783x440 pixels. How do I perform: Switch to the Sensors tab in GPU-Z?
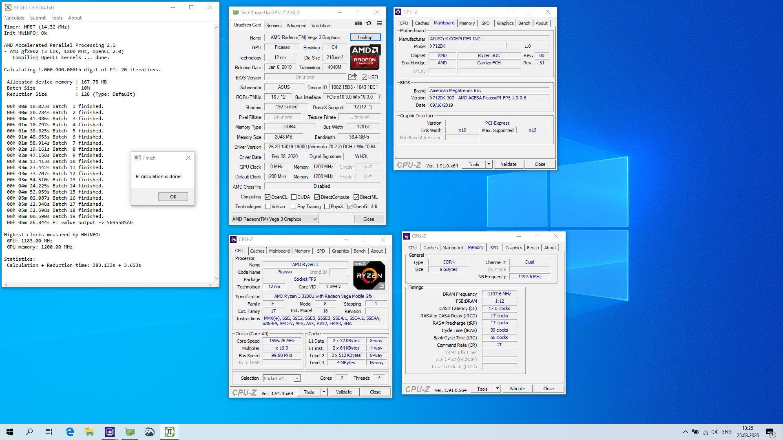(274, 25)
